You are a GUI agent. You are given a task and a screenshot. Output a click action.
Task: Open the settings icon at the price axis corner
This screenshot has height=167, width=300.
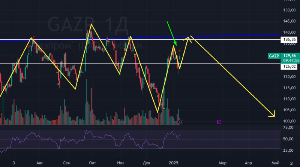point(291,163)
